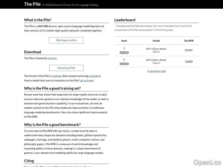Click the date badge under rank 2
The height and width of the screenshot is (167, 223).
click(x=124, y=64)
